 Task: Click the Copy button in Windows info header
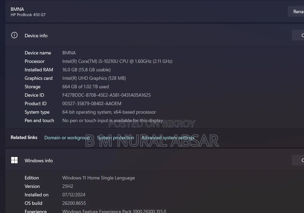[x=298, y=160]
